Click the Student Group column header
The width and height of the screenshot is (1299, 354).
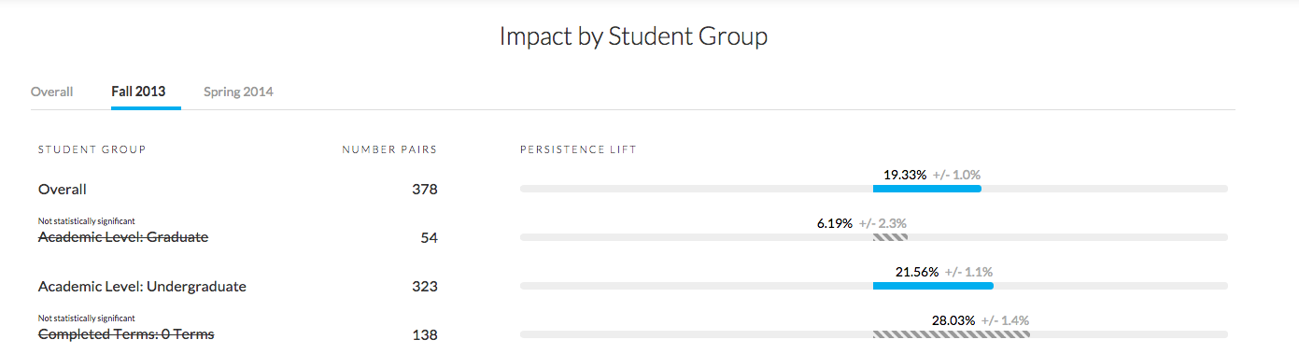pos(92,149)
